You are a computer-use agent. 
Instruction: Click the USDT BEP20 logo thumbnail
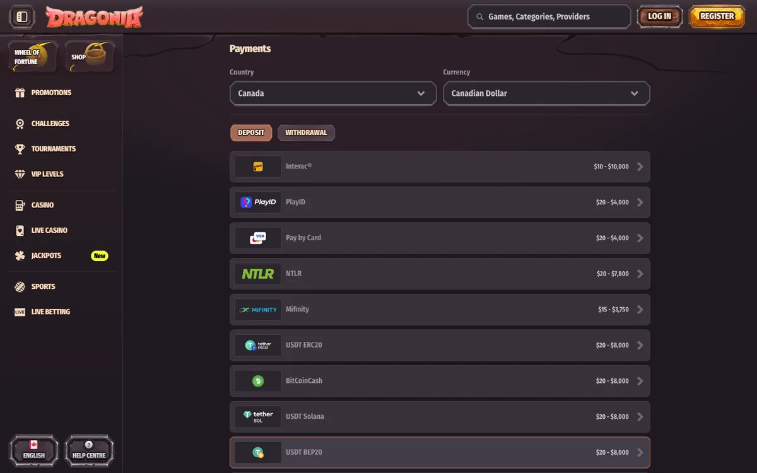click(258, 452)
